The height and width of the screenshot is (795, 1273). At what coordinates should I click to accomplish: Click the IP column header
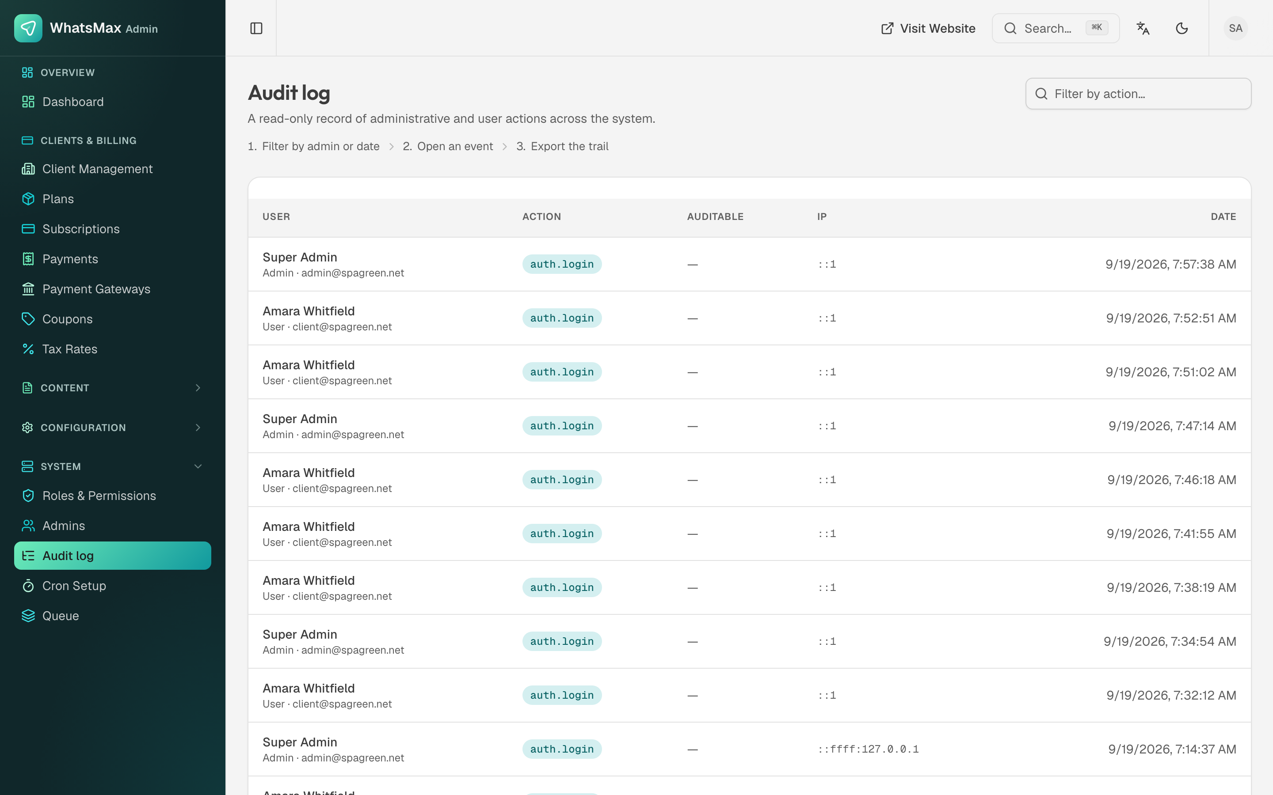pos(822,216)
